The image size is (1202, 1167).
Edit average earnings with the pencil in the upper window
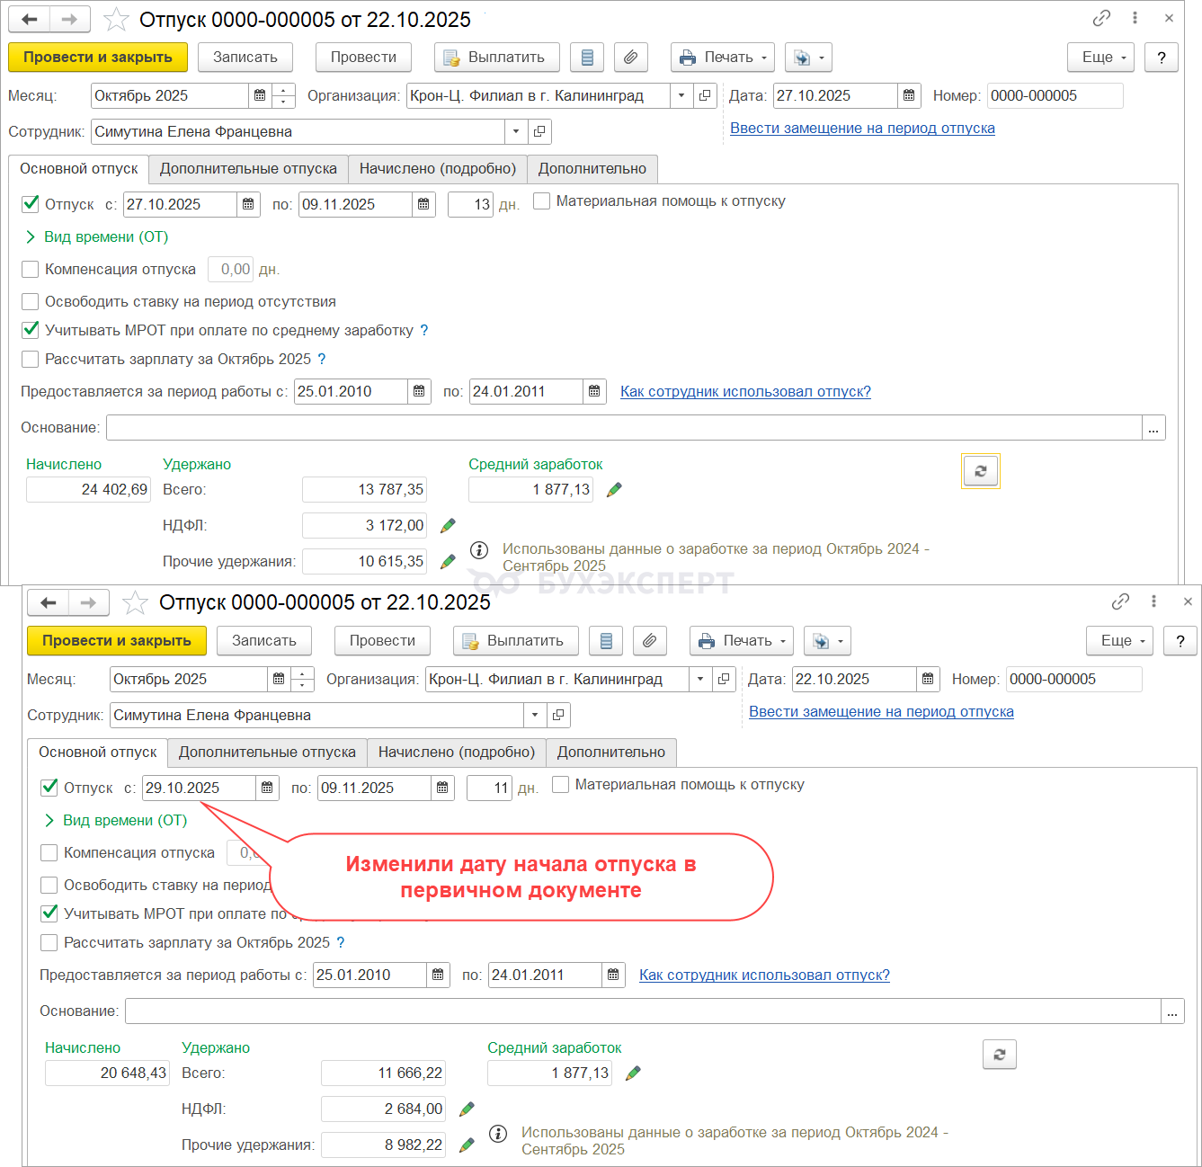[x=614, y=490]
